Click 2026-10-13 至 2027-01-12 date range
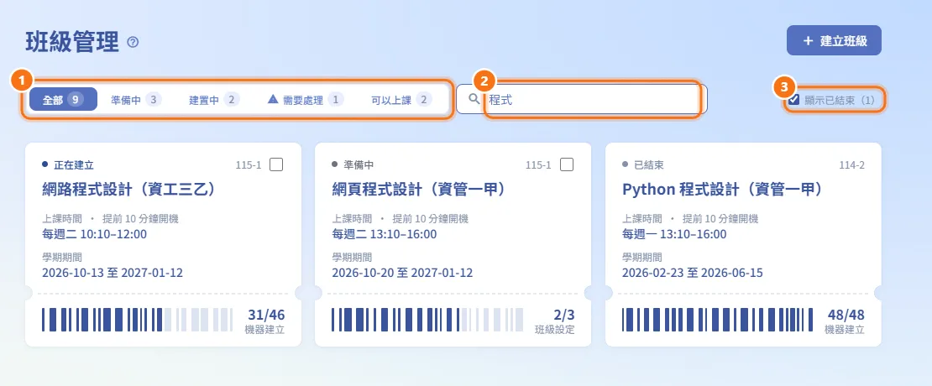 (113, 273)
